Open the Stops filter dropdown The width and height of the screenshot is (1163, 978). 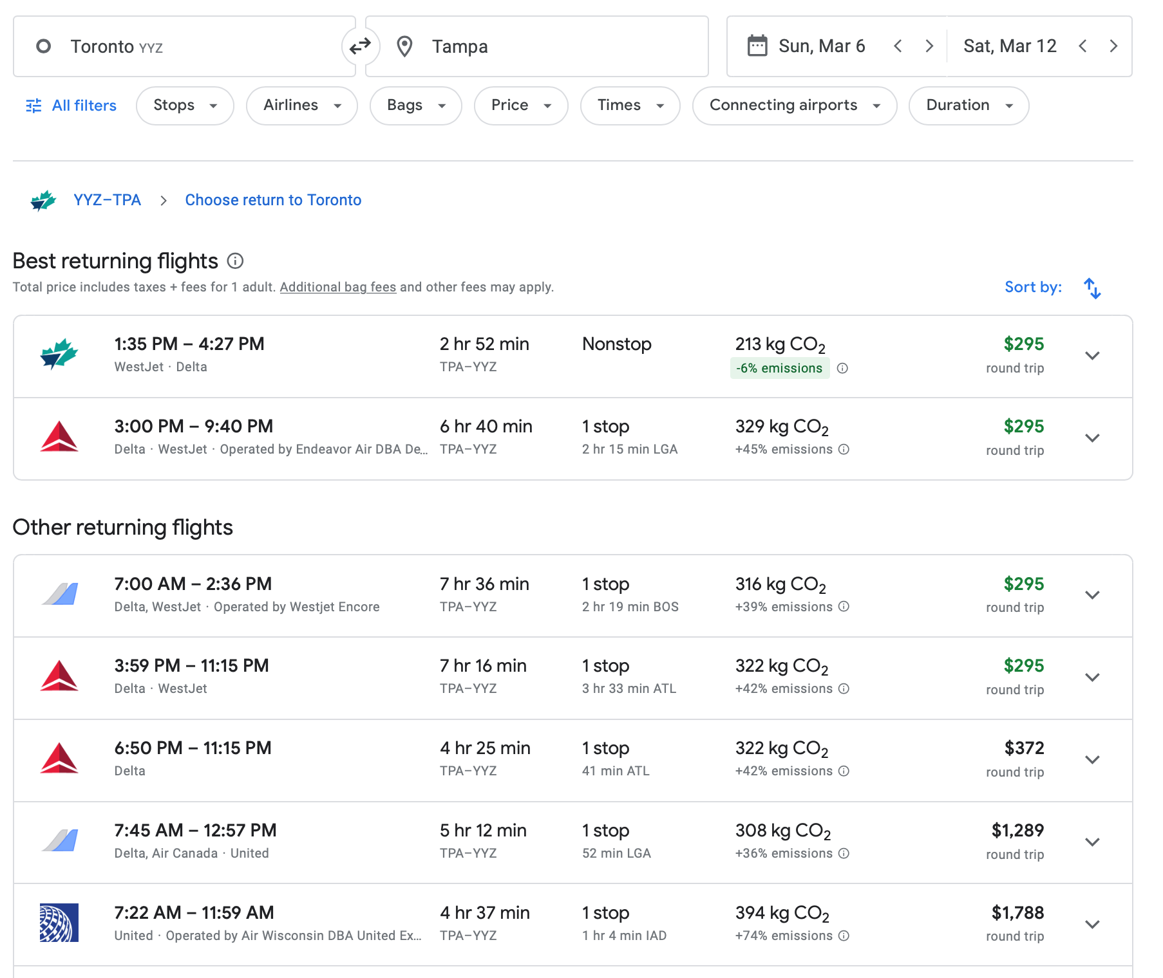[185, 106]
